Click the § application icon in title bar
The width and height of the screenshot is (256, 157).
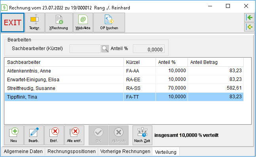point(4,7)
